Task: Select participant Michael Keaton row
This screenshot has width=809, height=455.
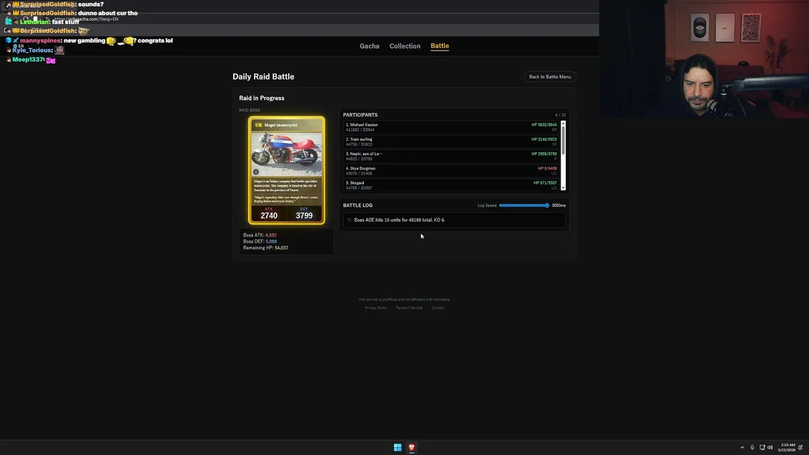Action: [x=451, y=127]
